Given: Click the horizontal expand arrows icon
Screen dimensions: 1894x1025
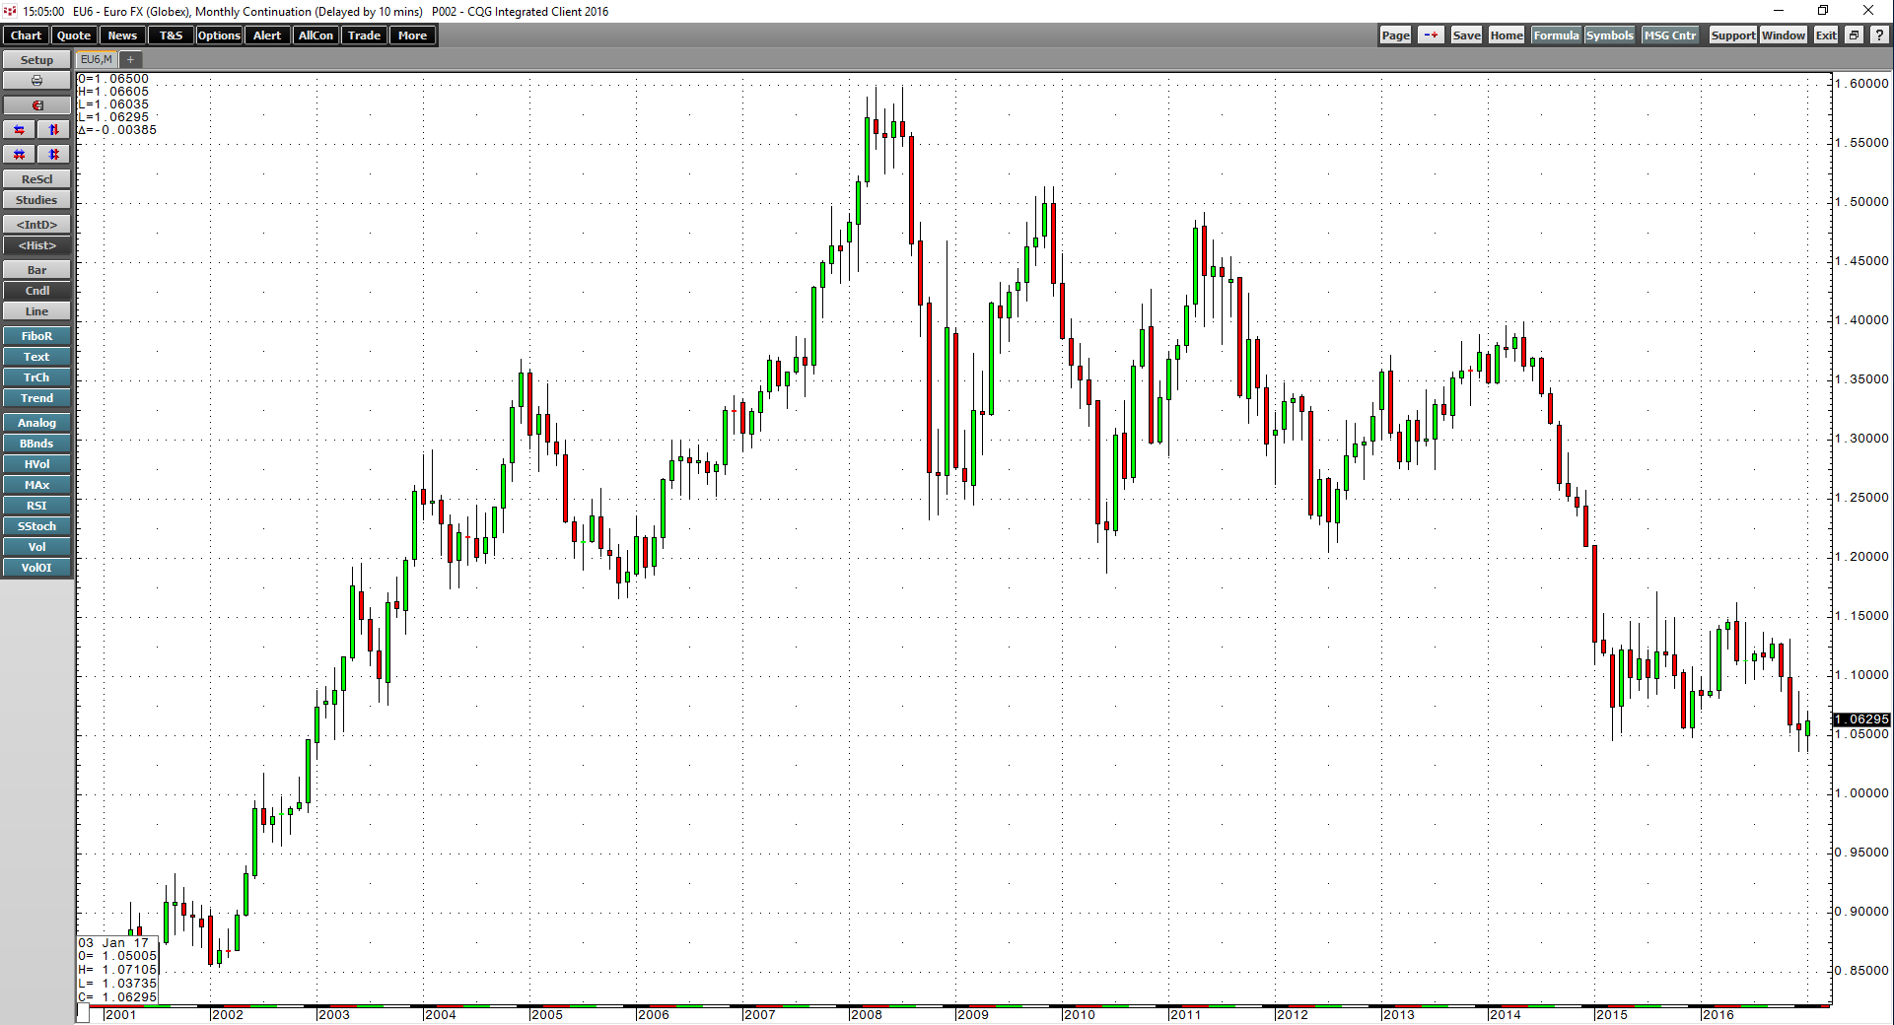Looking at the screenshot, I should tap(19, 130).
